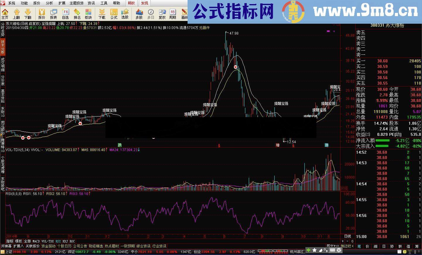Screen dimensions: 422x255
Task: Open the 主题投资 menu
Action: click(76, 3)
